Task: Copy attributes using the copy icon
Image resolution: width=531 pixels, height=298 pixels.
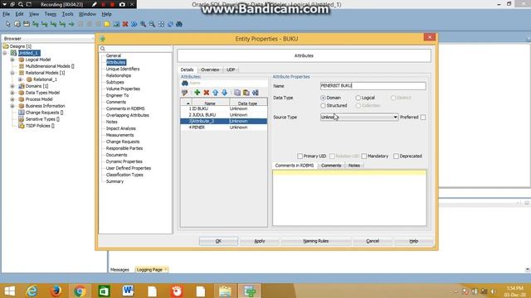Action: pos(237,92)
